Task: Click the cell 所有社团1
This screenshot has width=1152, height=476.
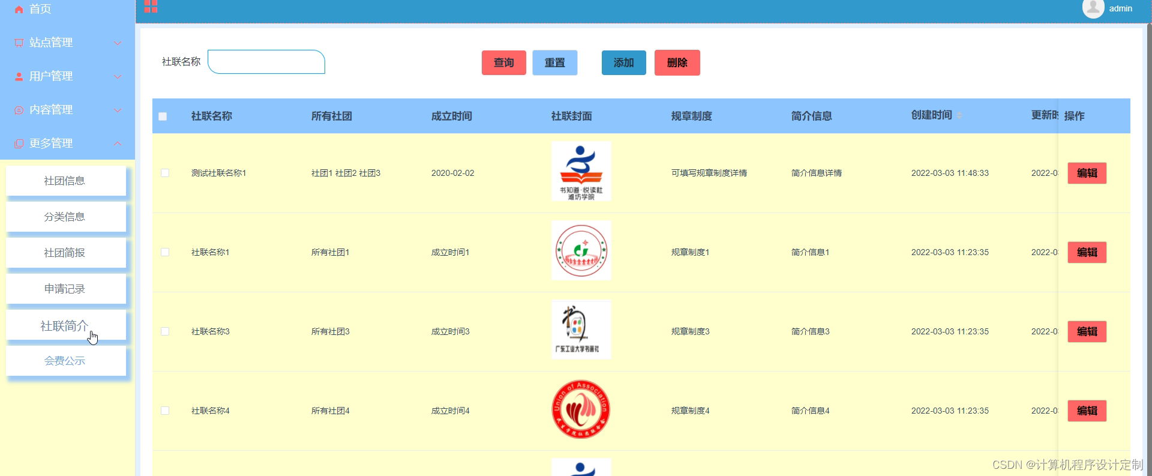Action: click(x=331, y=252)
